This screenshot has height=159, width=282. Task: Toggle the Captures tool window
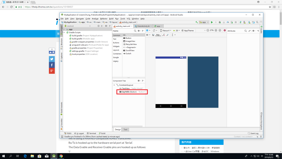pos(61,57)
